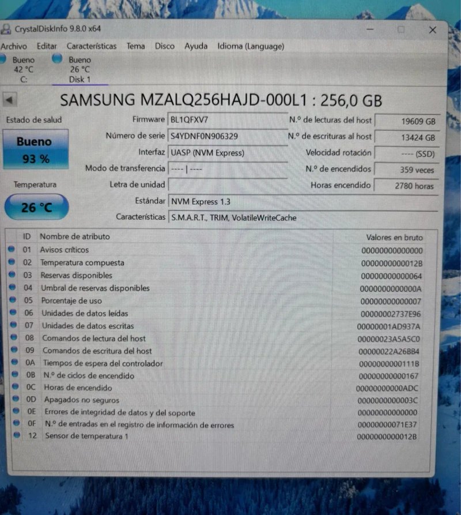Click raw value 0000000071E37
This screenshot has width=461, height=515.
point(387,424)
